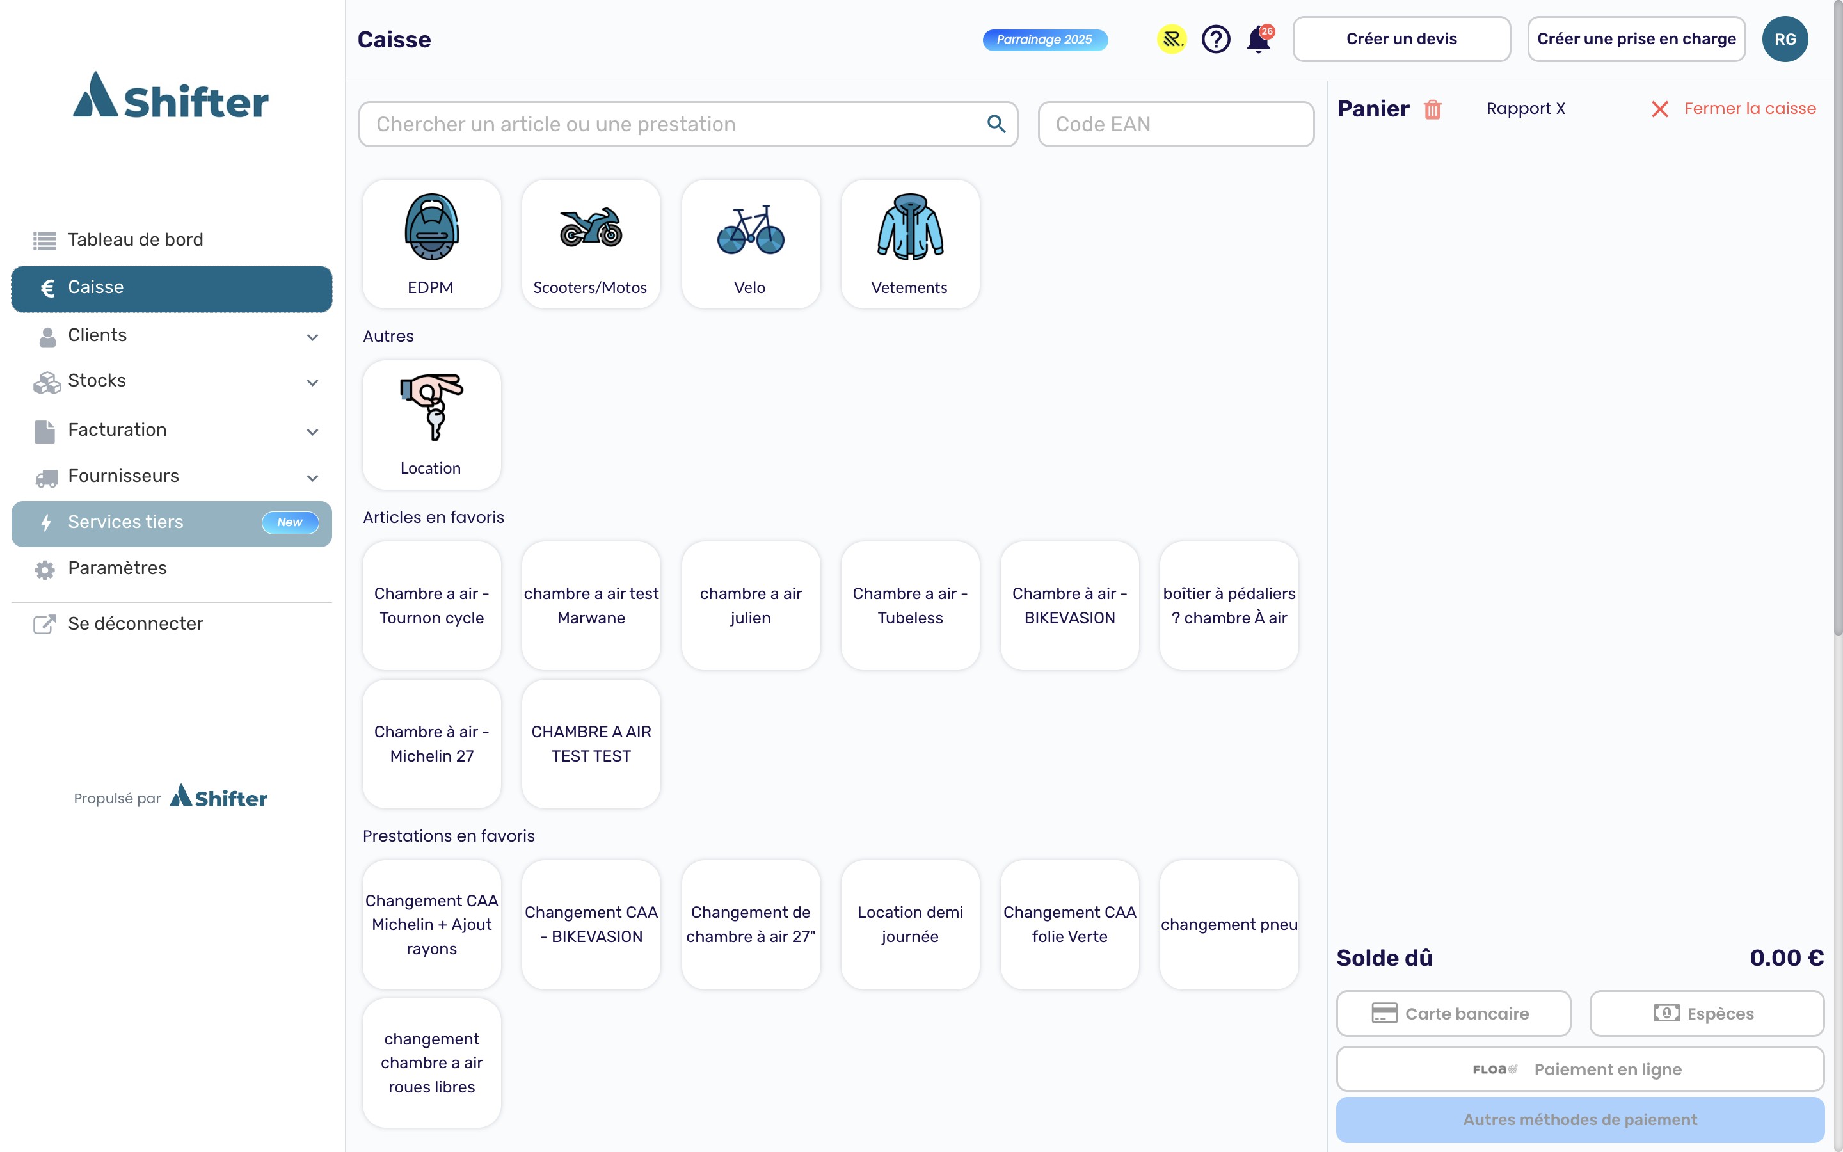Select the Velo bicycle category

750,244
